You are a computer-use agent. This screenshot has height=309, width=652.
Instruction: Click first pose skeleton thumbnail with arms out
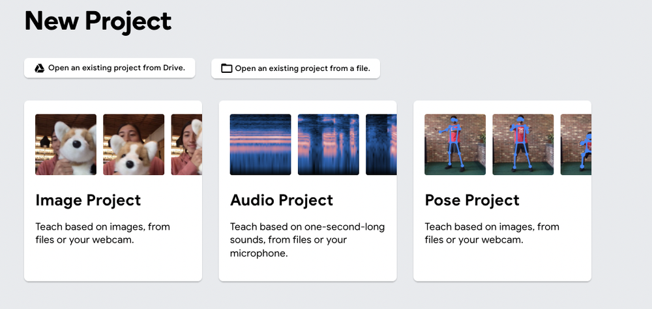tap(455, 144)
